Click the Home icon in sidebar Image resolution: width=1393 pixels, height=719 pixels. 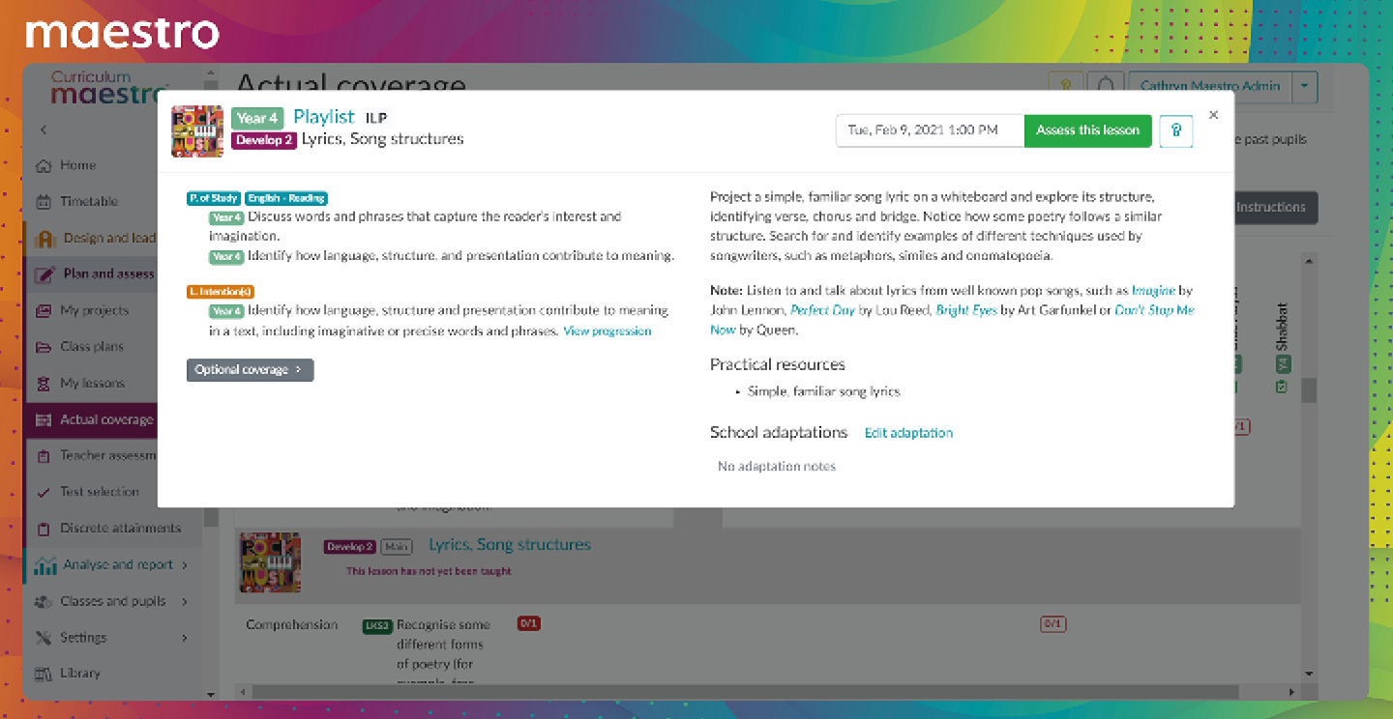point(43,165)
